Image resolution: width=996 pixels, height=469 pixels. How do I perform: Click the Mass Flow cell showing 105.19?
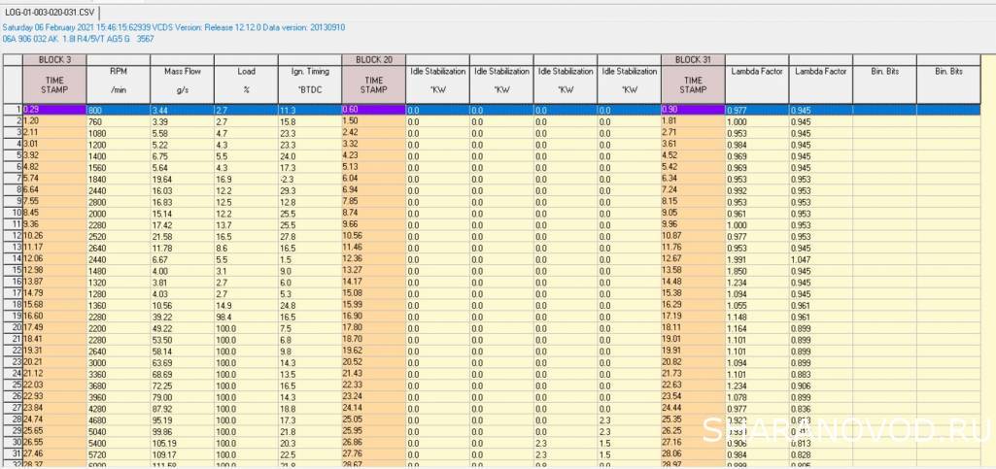181,441
